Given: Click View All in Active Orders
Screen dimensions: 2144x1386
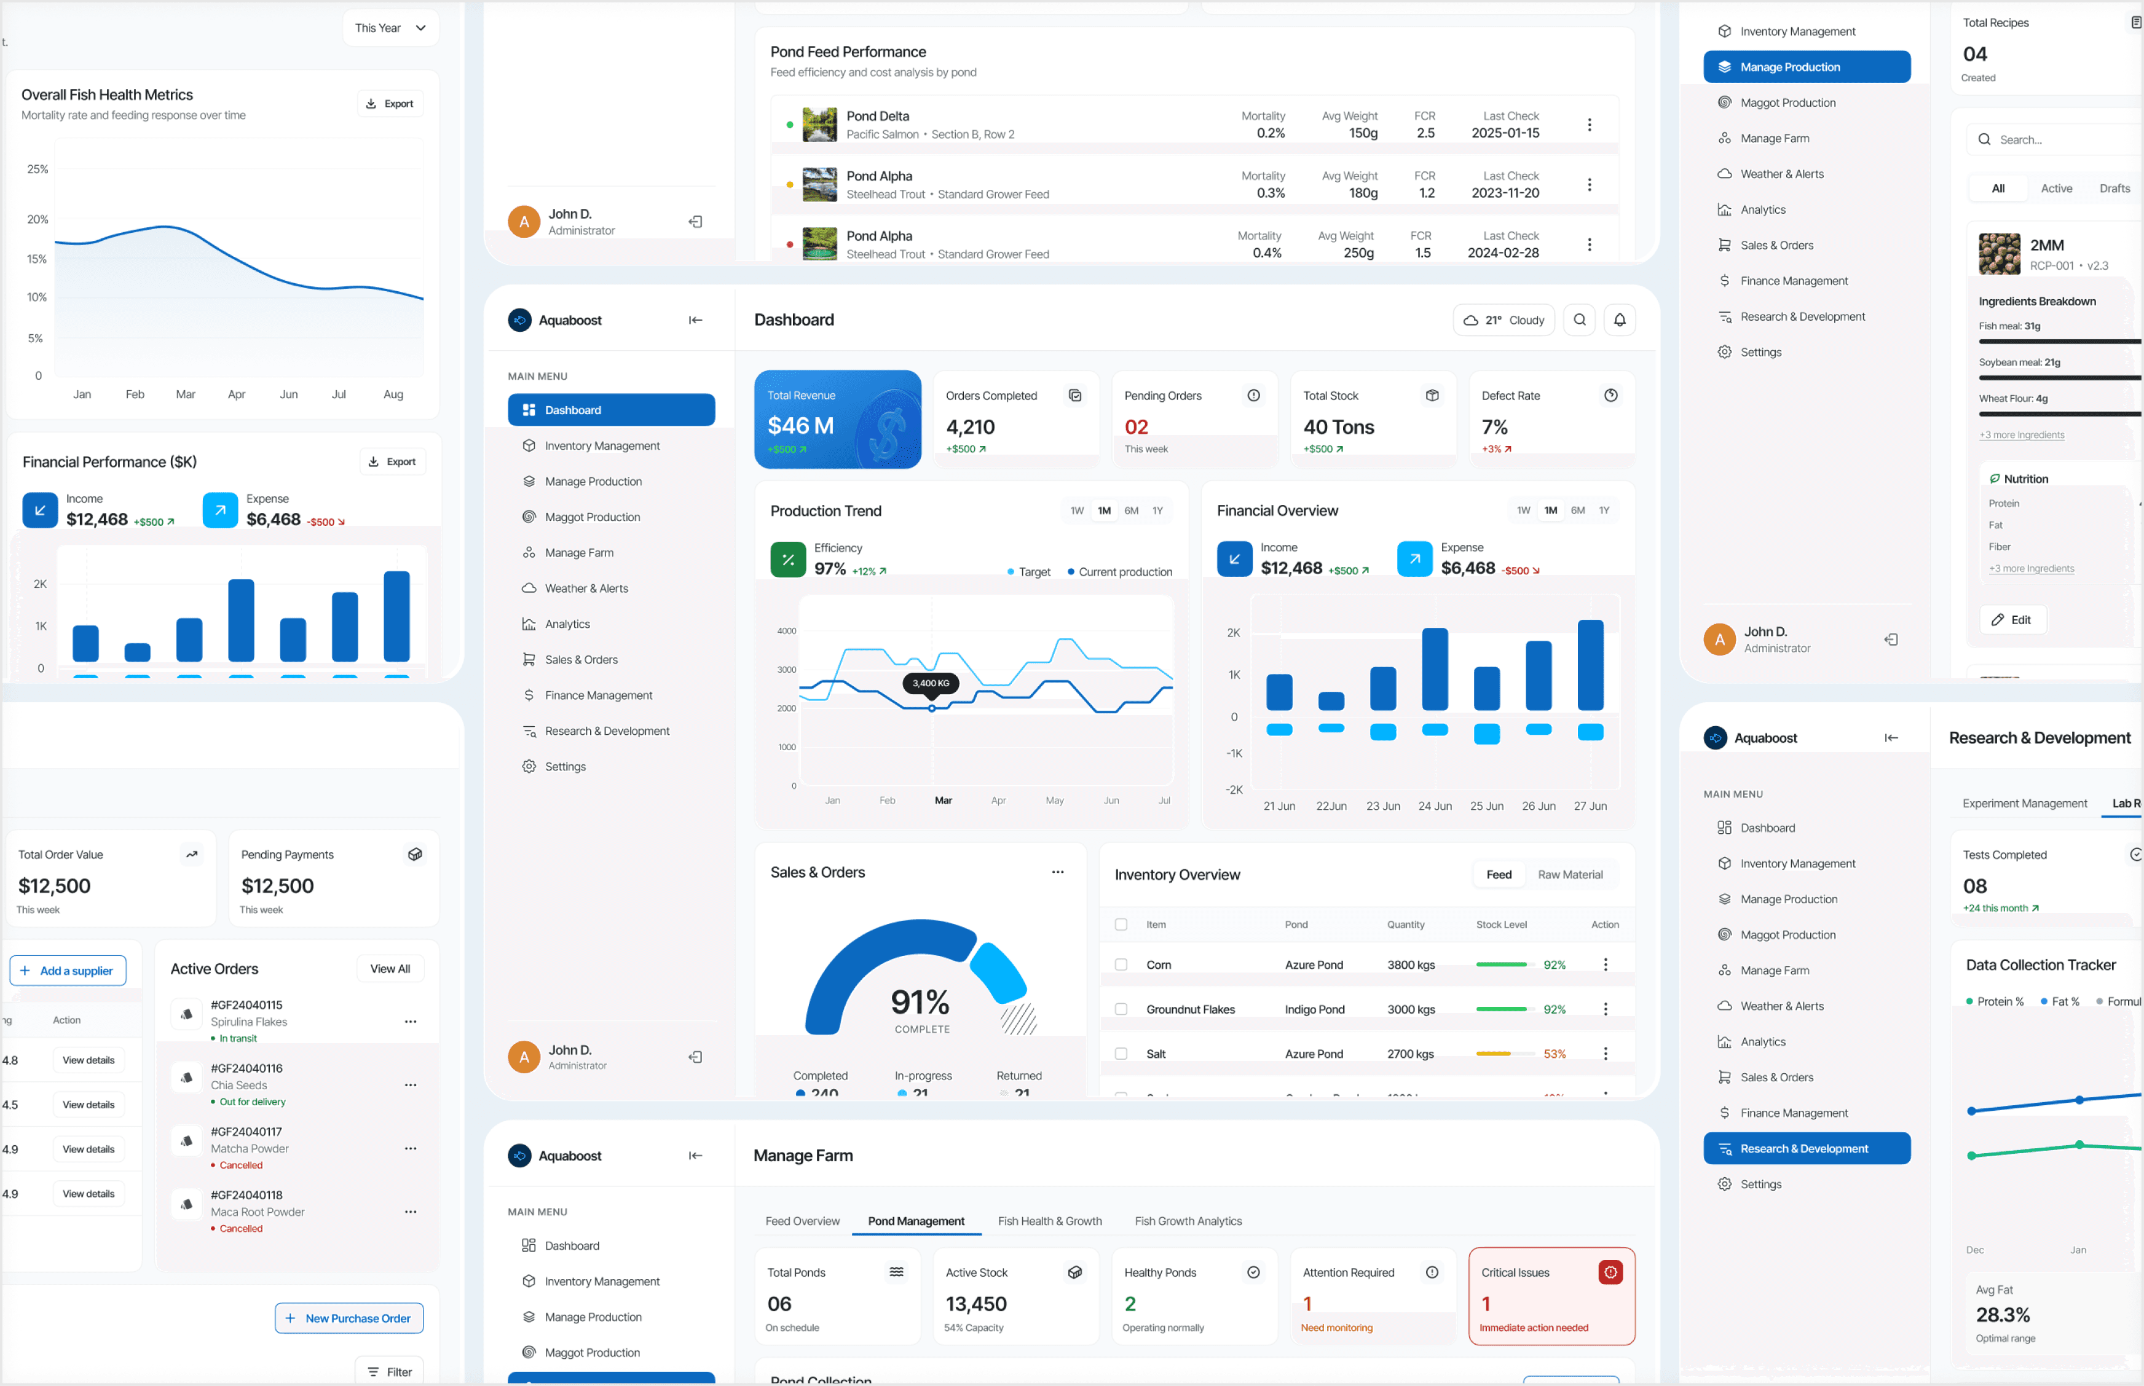Looking at the screenshot, I should coord(390,968).
